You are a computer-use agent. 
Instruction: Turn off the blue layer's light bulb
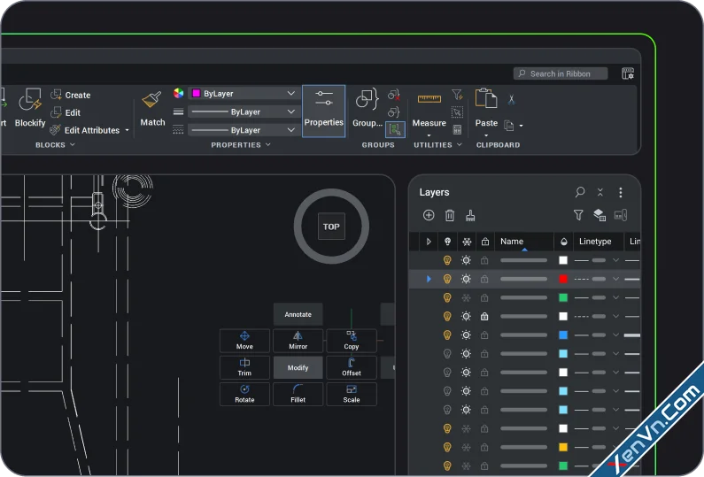pos(446,335)
